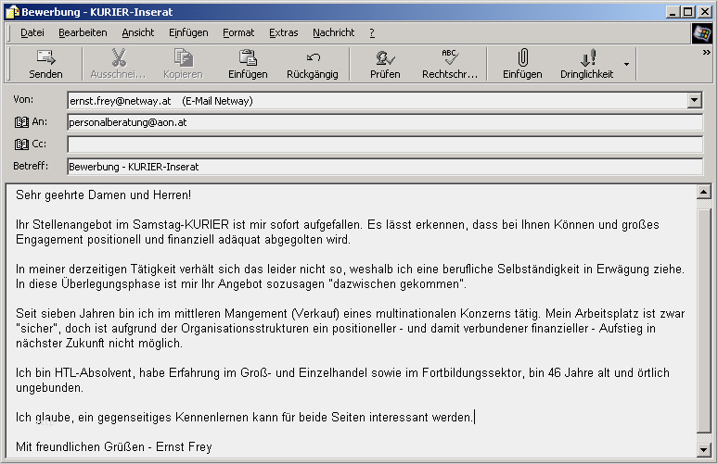Open address book via Cc icon

22,144
